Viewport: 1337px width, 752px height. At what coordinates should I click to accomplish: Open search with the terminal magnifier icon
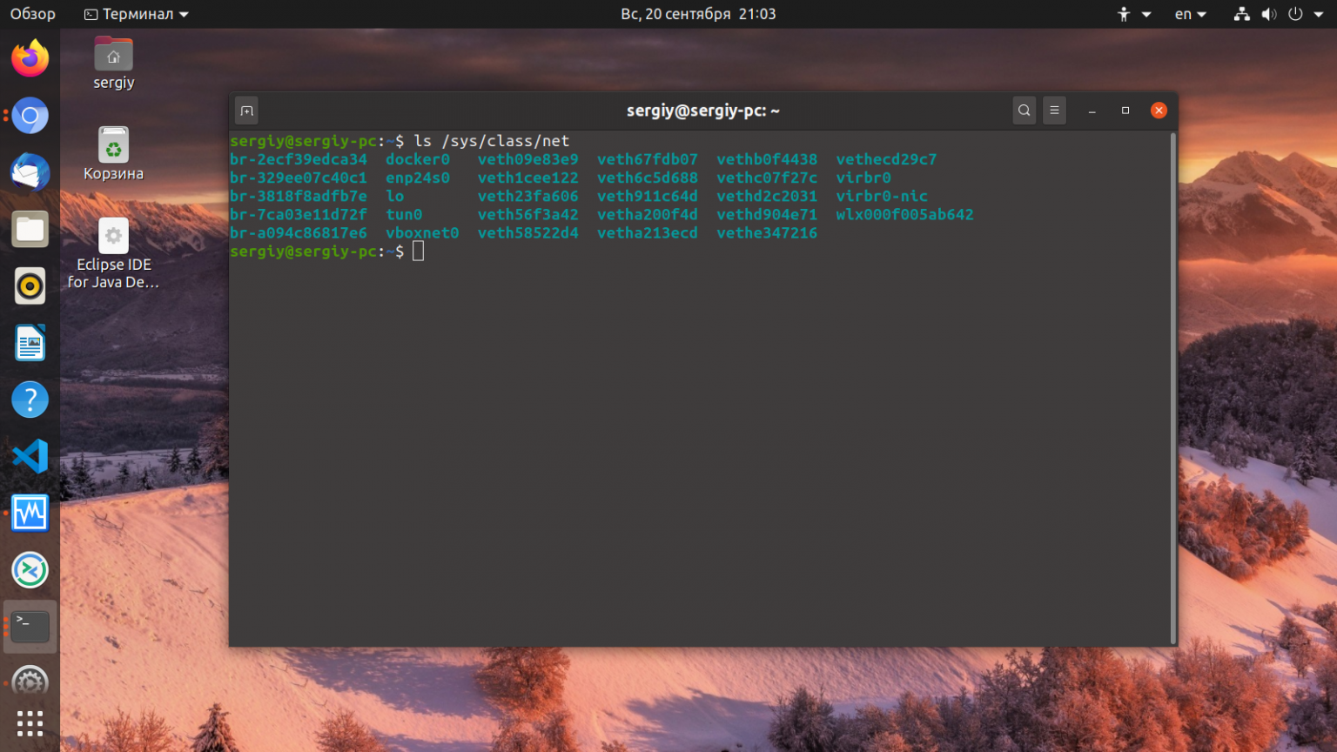click(1024, 111)
